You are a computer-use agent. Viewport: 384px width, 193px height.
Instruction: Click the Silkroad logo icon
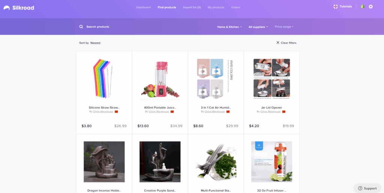coord(7,8)
